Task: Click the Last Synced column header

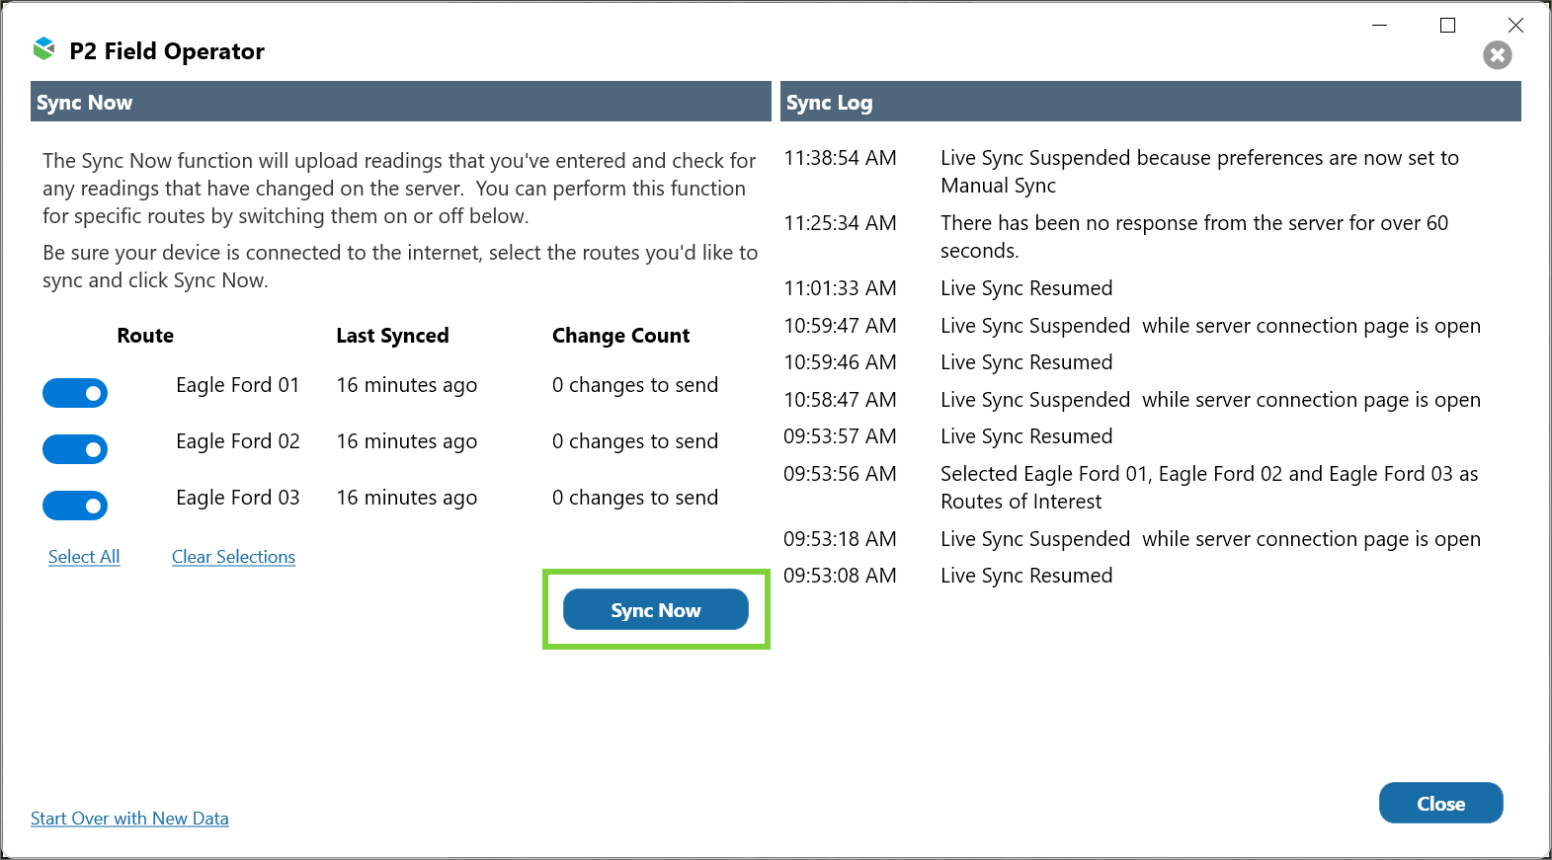Action: [392, 336]
